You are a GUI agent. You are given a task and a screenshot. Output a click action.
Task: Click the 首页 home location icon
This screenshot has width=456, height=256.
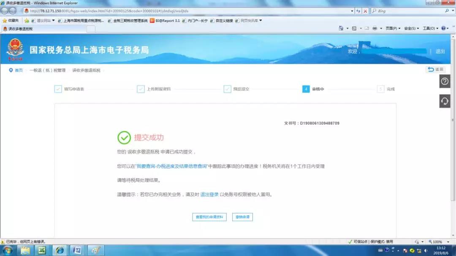[11, 70]
